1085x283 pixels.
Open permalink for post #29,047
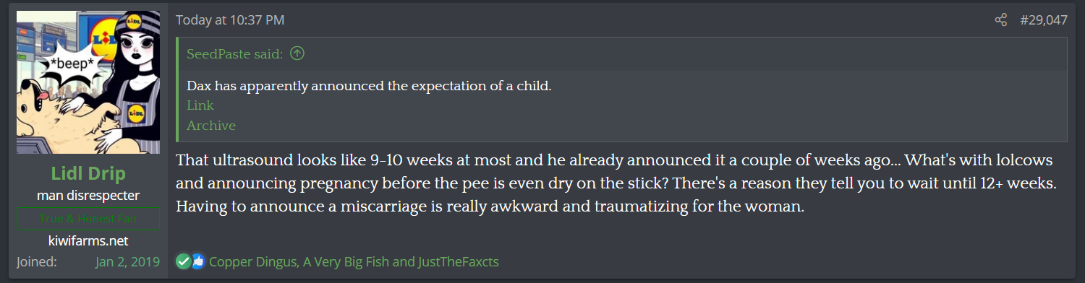click(1044, 20)
